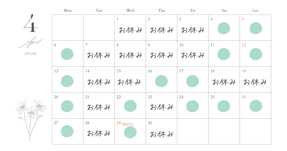Click the Mon column header
This screenshot has width=287, height=151.
click(x=68, y=10)
